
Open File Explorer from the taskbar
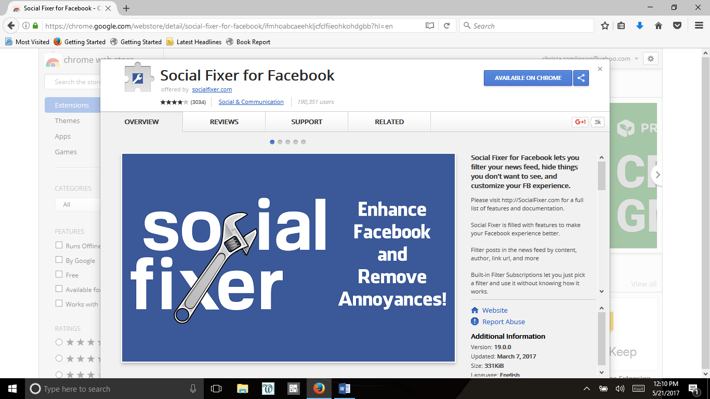click(242, 389)
